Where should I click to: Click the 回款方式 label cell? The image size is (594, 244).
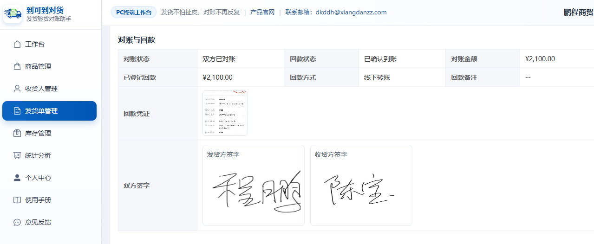click(321, 77)
